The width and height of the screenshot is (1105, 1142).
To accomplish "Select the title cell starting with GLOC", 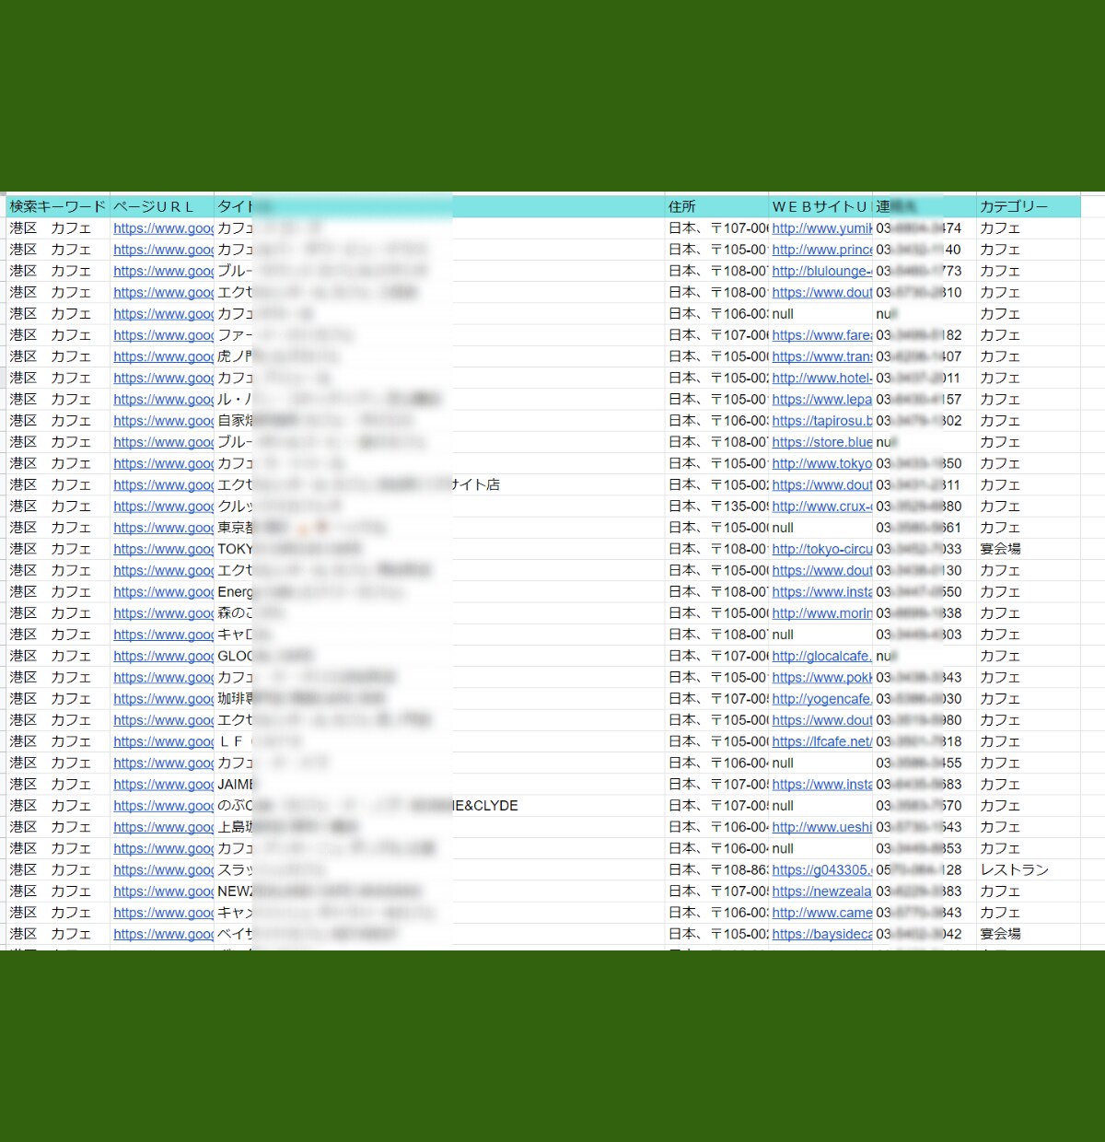I will point(439,656).
